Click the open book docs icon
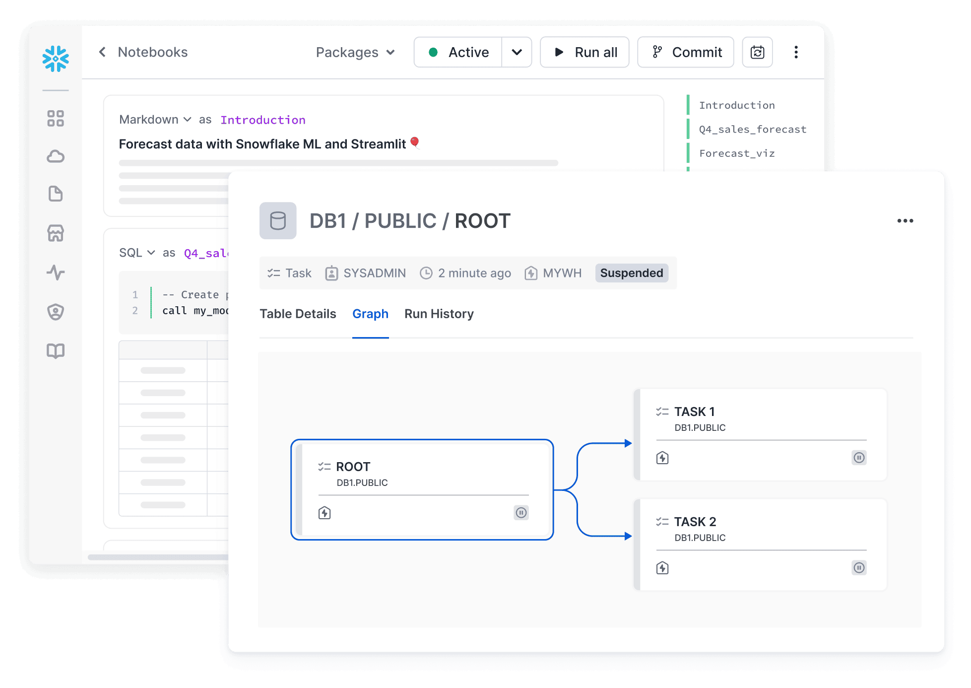This screenshot has height=688, width=971. (x=56, y=351)
